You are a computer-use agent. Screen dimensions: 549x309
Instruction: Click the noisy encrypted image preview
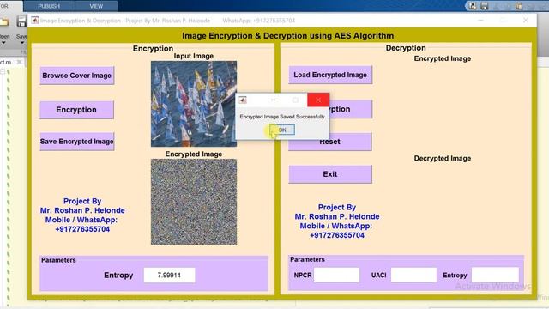tap(194, 202)
